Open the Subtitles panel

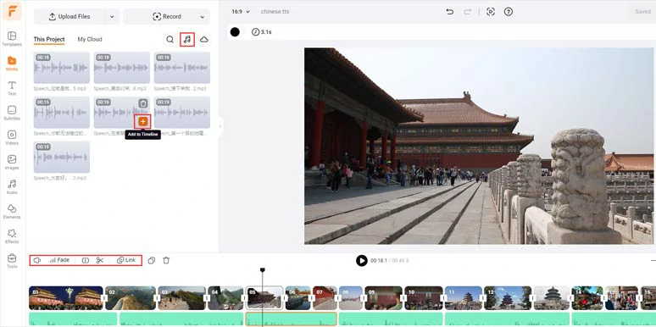tap(12, 113)
